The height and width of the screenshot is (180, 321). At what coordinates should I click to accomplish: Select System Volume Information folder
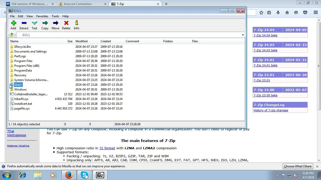point(31,80)
